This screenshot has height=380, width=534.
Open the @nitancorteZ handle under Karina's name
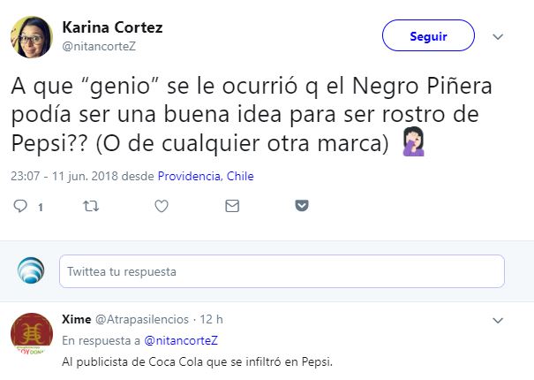(x=98, y=46)
